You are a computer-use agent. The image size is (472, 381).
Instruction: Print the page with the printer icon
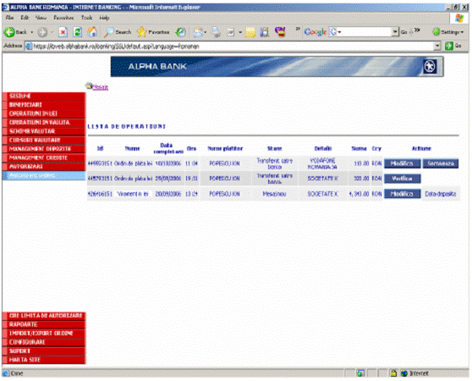pyautogui.click(x=216, y=32)
